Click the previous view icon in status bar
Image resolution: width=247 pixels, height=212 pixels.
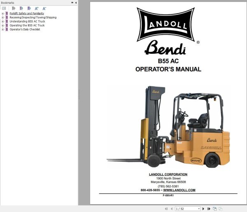click(214, 209)
